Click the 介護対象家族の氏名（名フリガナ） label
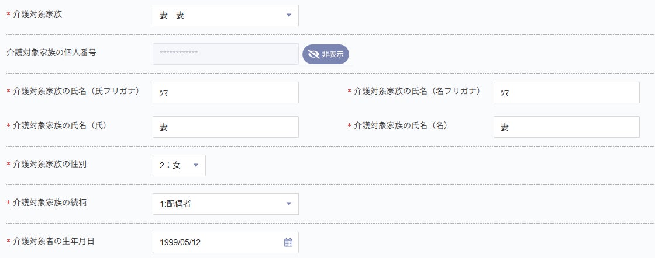 point(417,91)
